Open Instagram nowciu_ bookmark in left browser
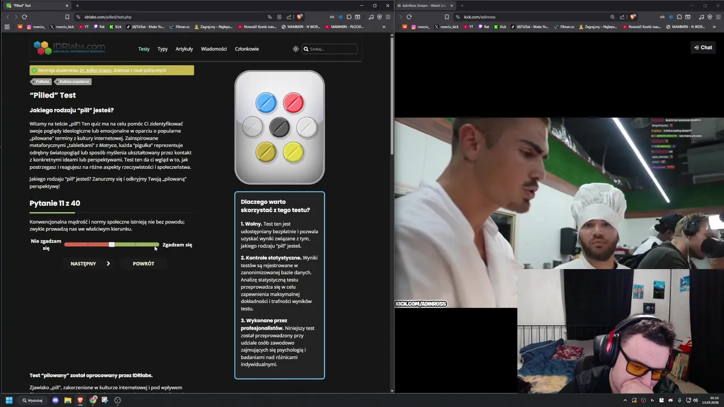 pos(36,27)
